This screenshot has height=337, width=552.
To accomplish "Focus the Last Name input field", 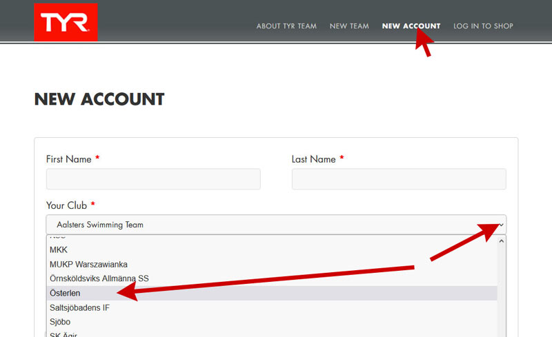I will click(x=399, y=179).
